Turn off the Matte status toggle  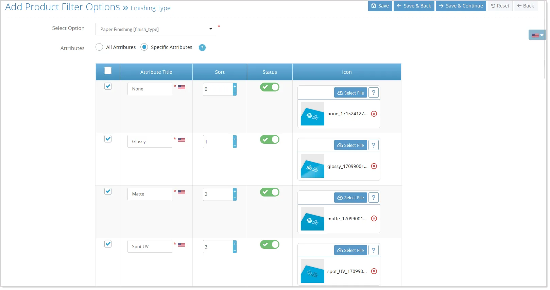click(270, 192)
